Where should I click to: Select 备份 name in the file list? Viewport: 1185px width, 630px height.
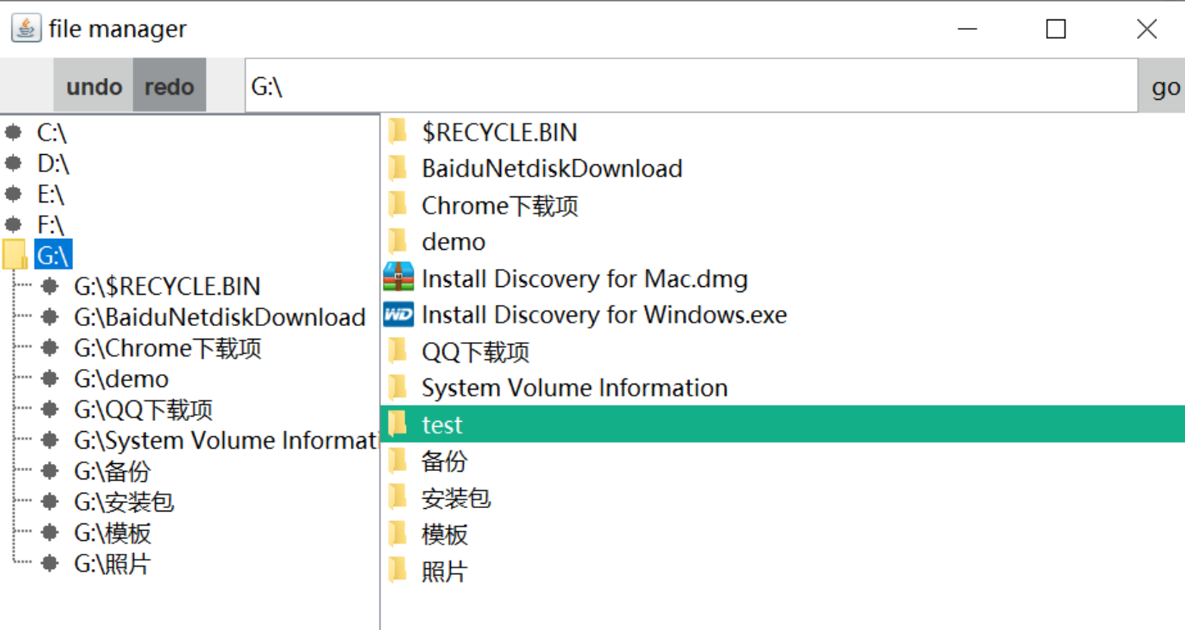(444, 461)
